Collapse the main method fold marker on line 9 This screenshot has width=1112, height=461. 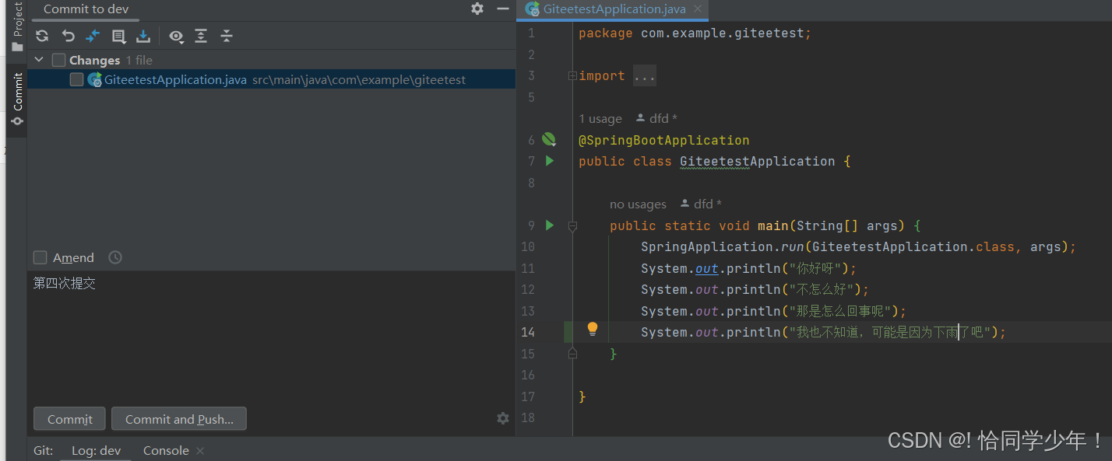(572, 225)
